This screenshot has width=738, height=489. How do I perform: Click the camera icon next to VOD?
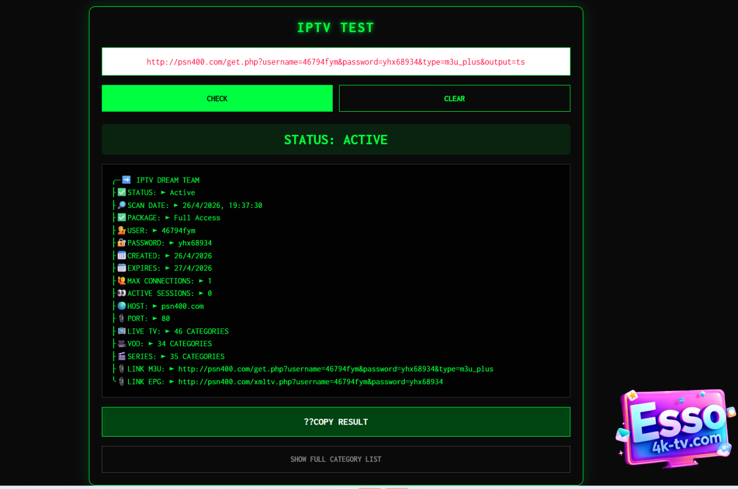(x=122, y=343)
